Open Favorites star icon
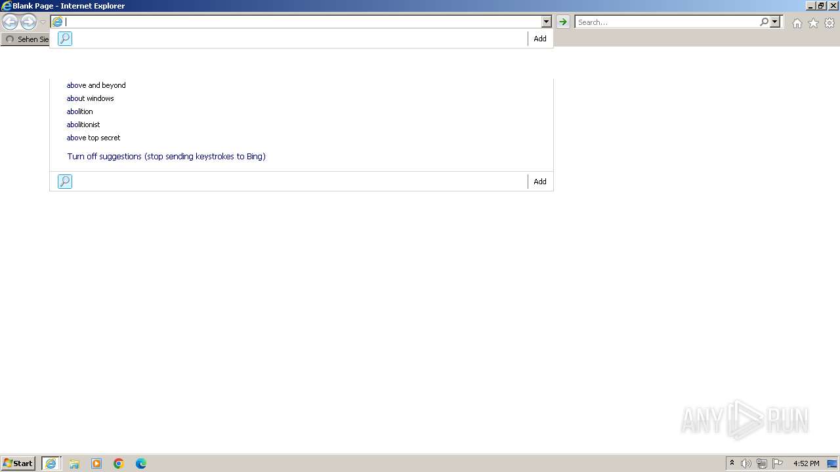This screenshot has width=840, height=472. point(813,23)
